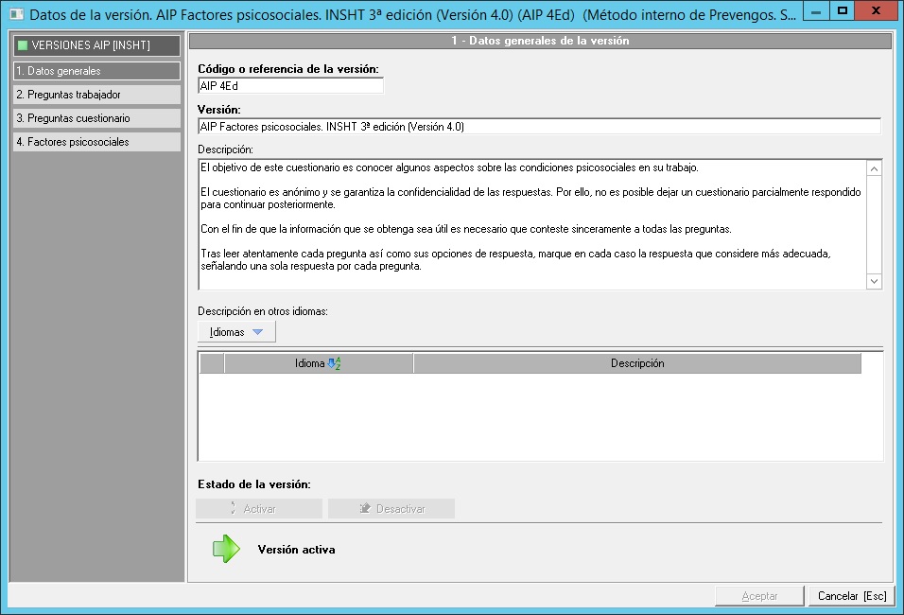Select the Datos generales section
904x615 pixels.
click(96, 71)
